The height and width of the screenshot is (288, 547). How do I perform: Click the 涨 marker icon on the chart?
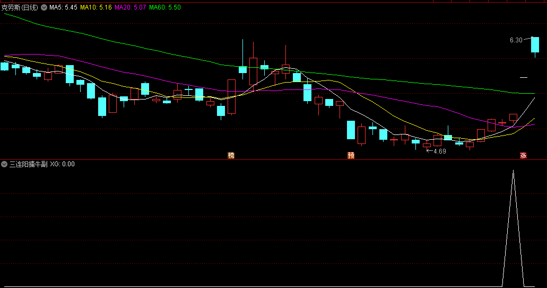523,155
